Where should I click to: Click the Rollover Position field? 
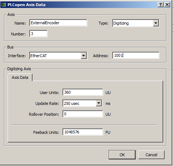83,114
